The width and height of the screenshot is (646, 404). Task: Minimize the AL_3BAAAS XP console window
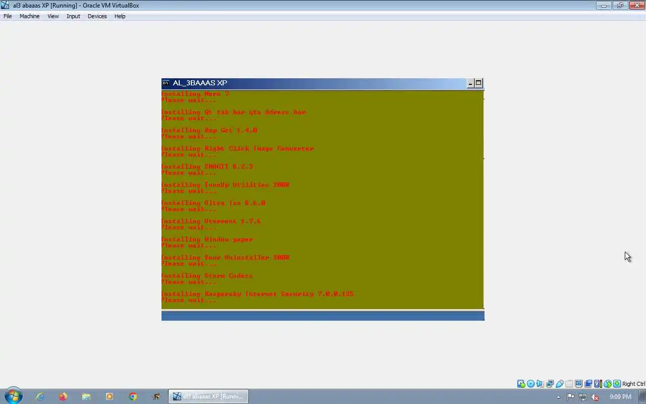470,83
